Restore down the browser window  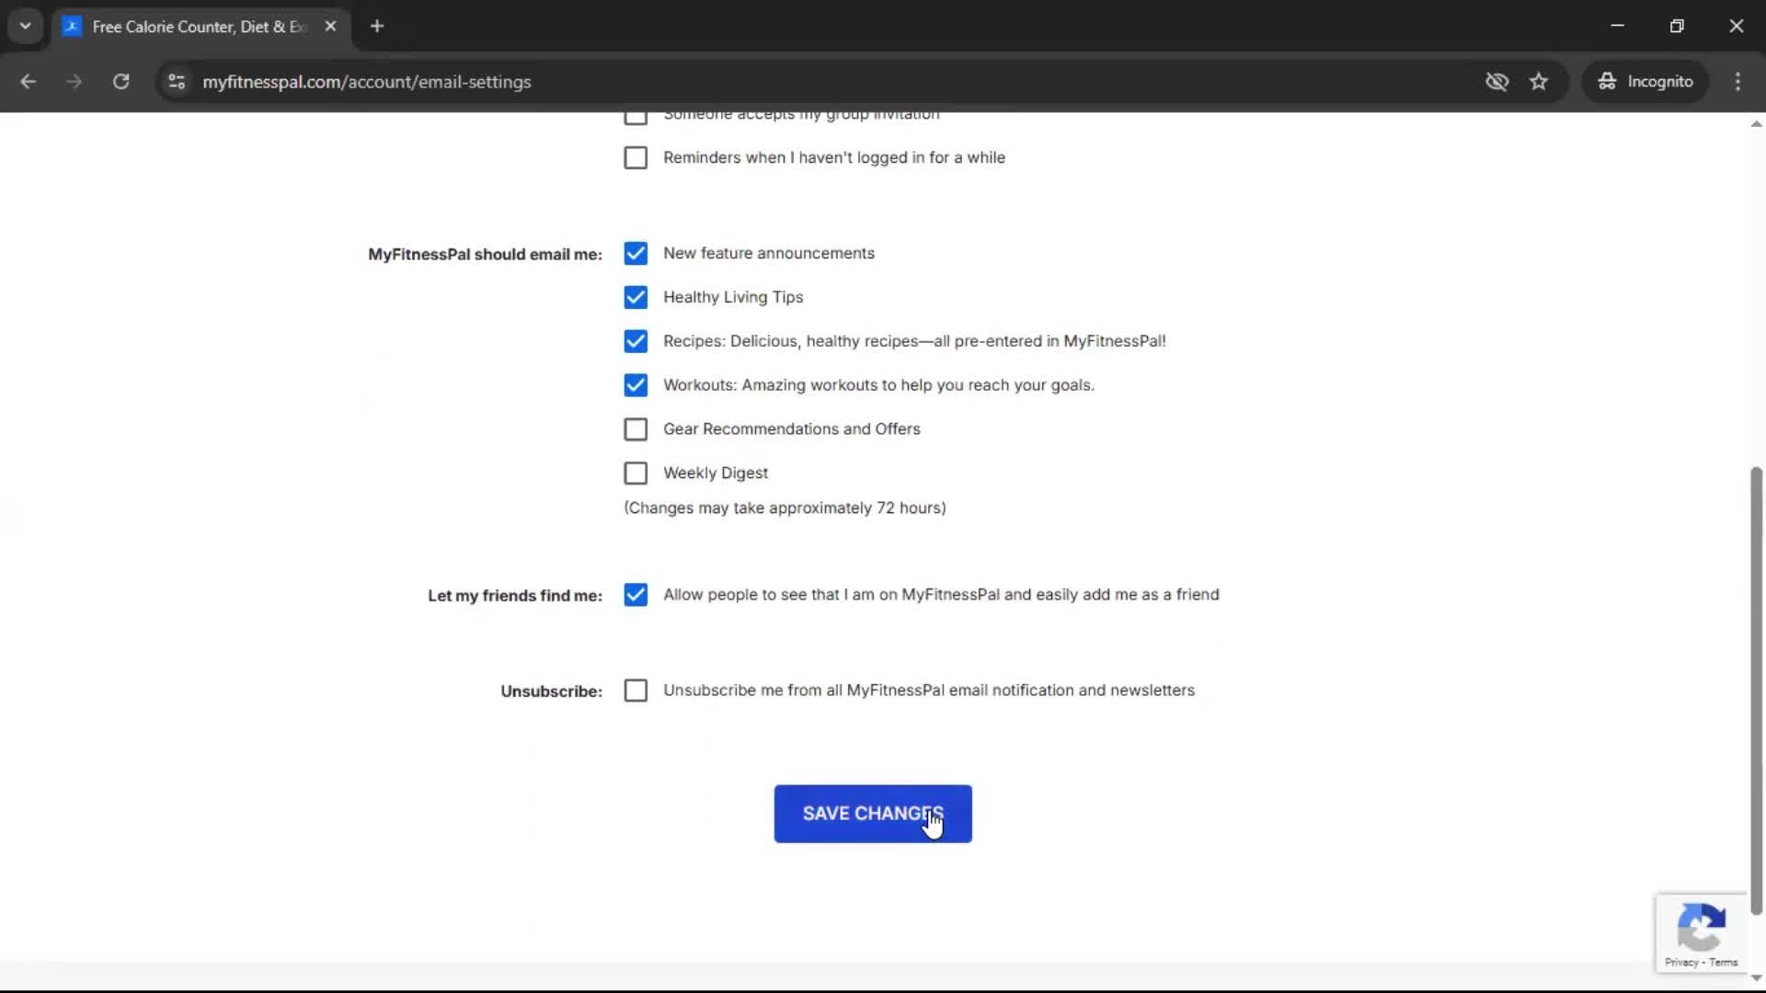(1677, 26)
